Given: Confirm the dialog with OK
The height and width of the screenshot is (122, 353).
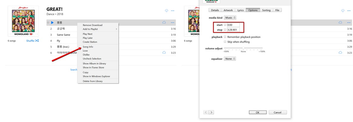Looking at the screenshot, I should click(257, 112).
